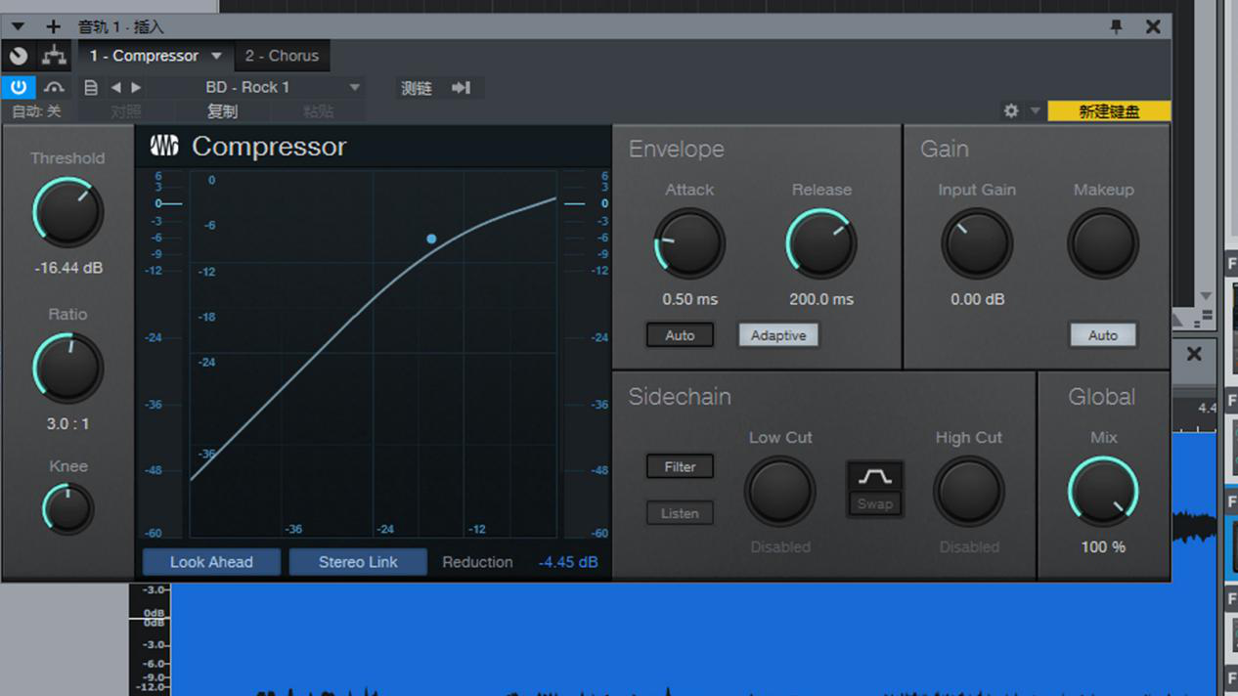Image resolution: width=1238 pixels, height=696 pixels.
Task: Select the knob view icon top-left
Action: [17, 56]
